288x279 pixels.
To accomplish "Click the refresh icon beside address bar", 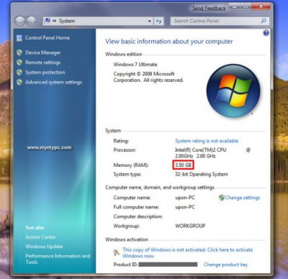I will click(158, 21).
